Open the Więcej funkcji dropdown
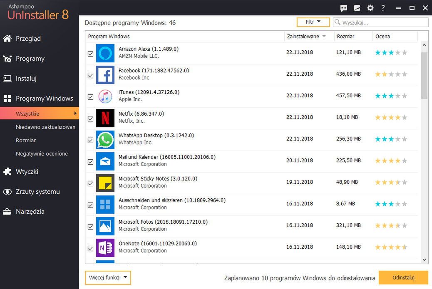The height and width of the screenshot is (289, 432). (x=107, y=278)
